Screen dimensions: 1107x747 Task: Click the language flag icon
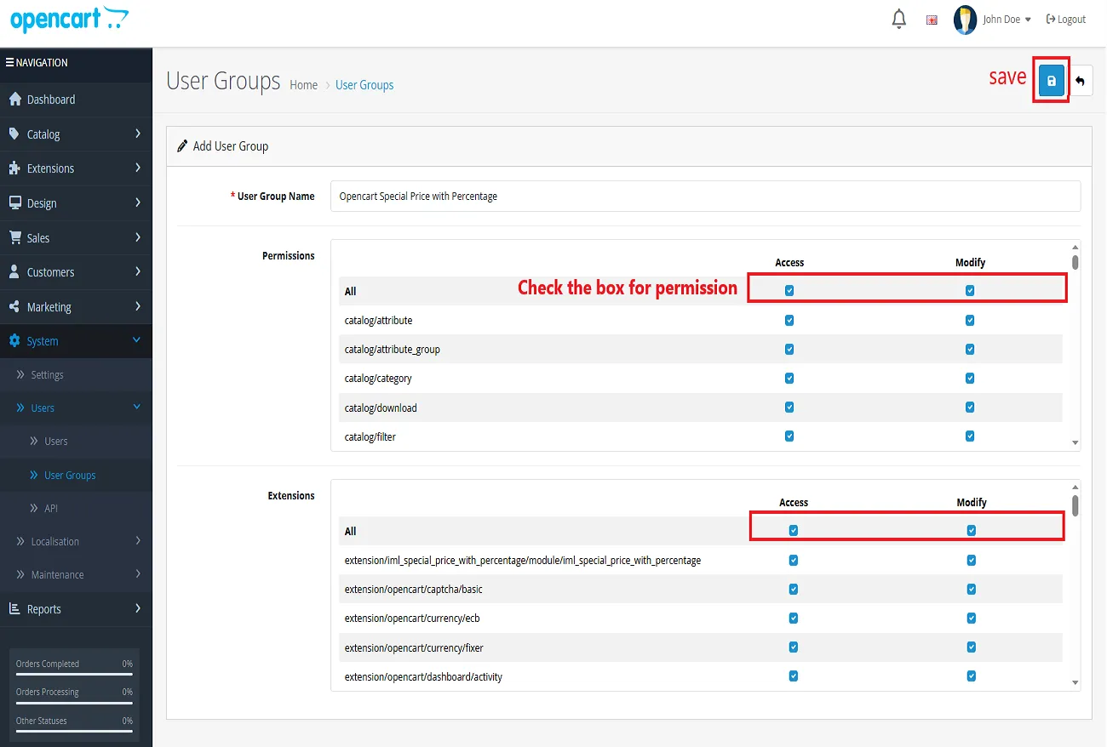932,20
